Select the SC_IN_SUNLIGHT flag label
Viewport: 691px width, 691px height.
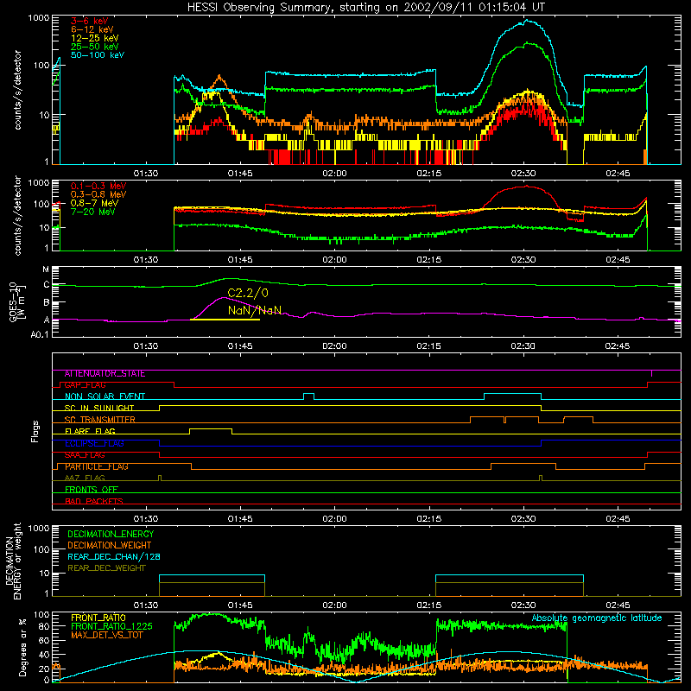(99, 408)
